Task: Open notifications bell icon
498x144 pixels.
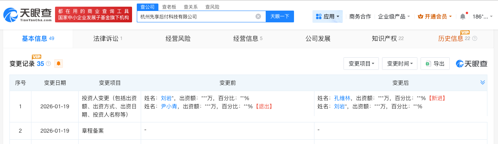Action: [463, 16]
